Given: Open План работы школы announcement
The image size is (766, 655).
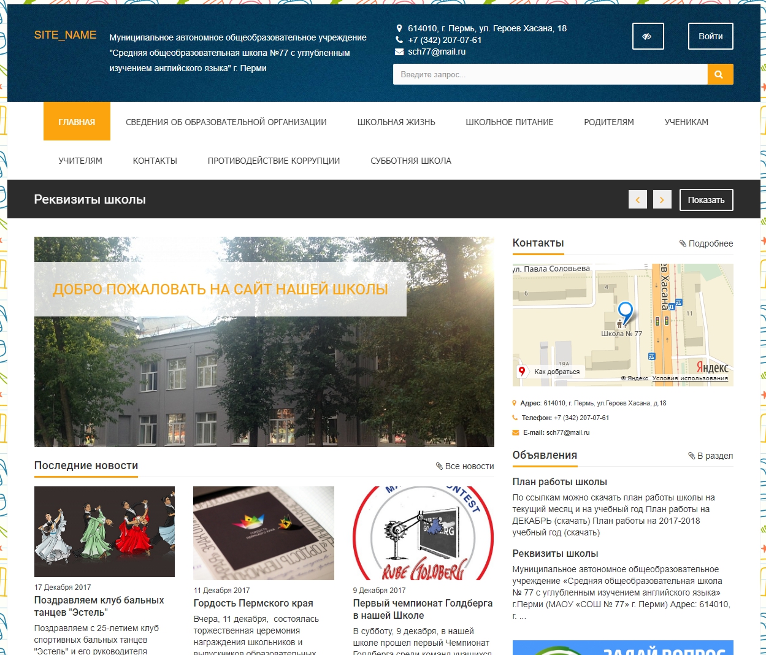Looking at the screenshot, I should (560, 482).
